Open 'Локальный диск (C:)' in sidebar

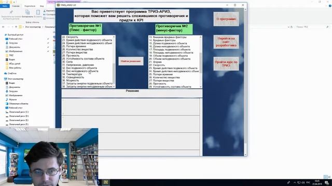pos(19,112)
